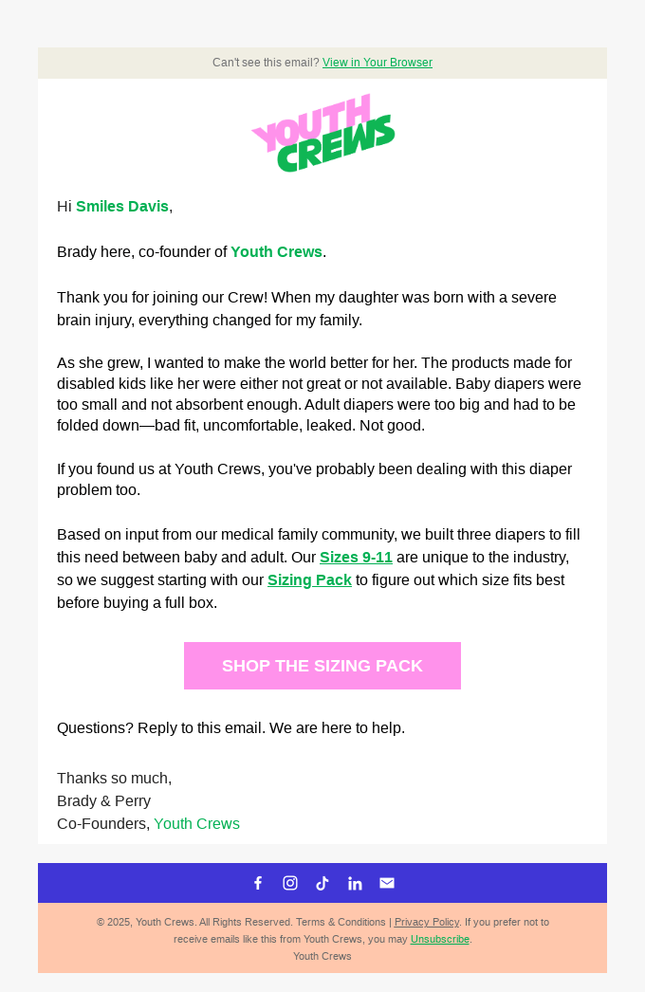Click the Unsubscribe link
The width and height of the screenshot is (645, 992).
point(439,939)
